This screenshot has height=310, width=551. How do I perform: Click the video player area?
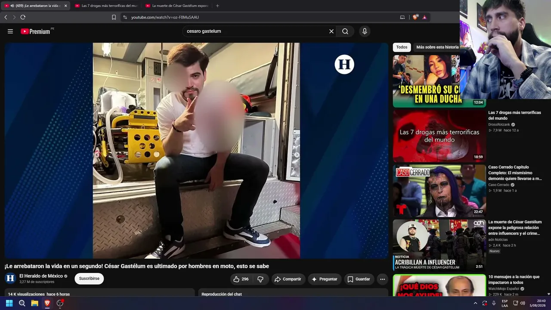tap(196, 150)
